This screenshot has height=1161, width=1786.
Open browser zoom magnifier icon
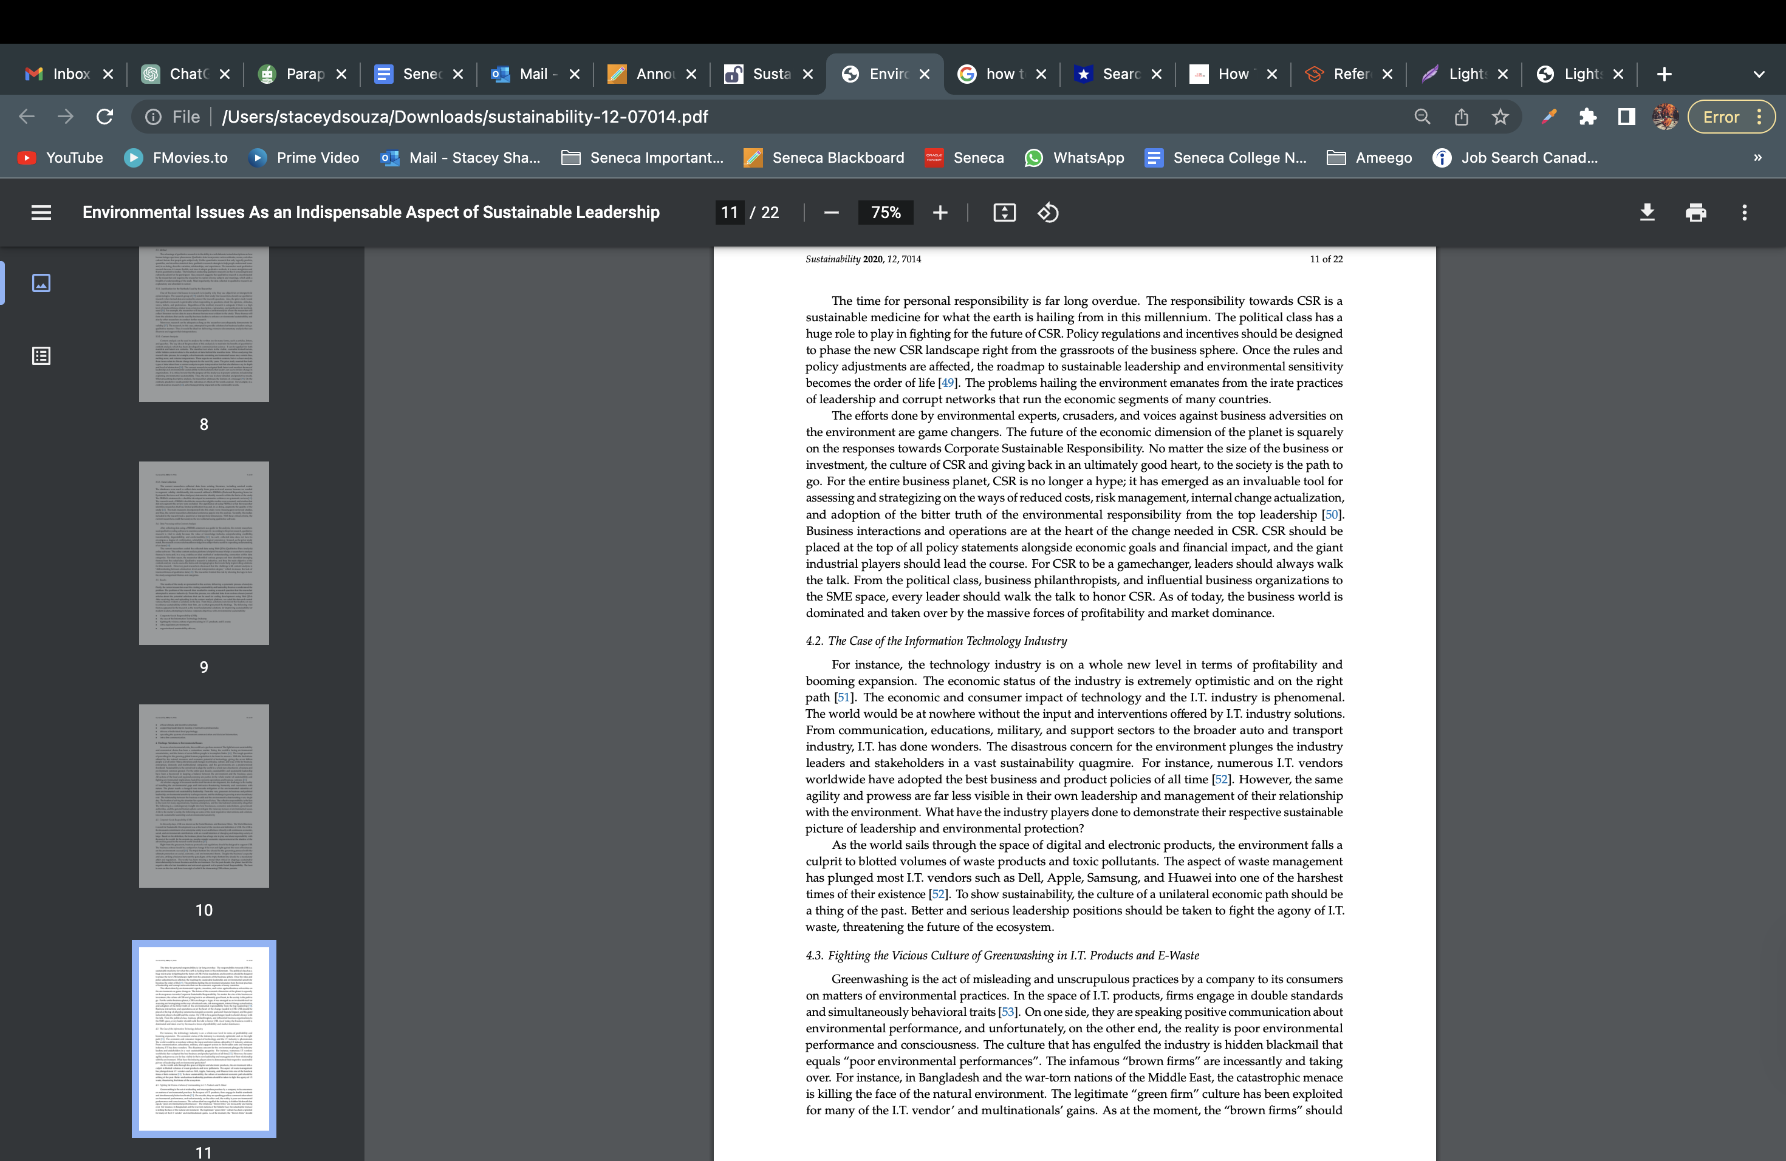coord(1422,117)
